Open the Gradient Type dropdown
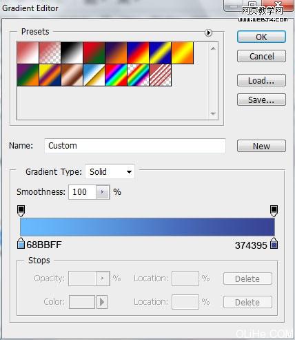This screenshot has width=295, height=340. 110,171
